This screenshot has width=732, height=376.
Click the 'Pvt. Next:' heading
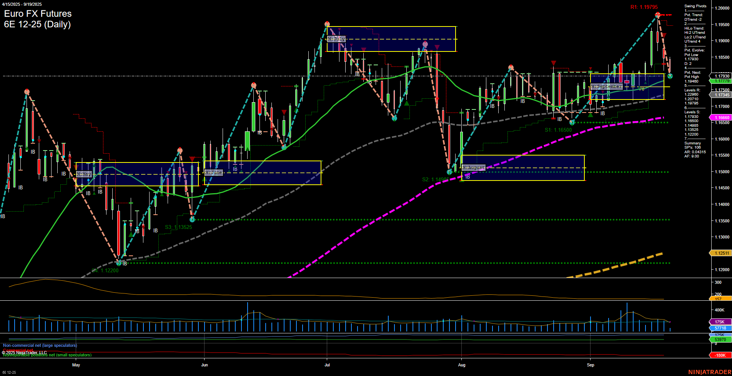(x=693, y=73)
